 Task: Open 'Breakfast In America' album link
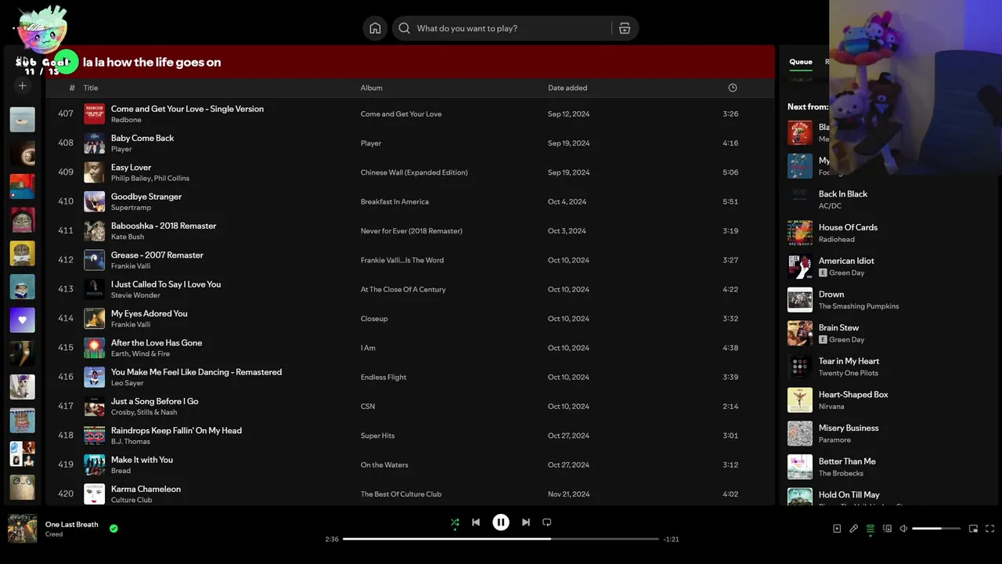pos(395,201)
